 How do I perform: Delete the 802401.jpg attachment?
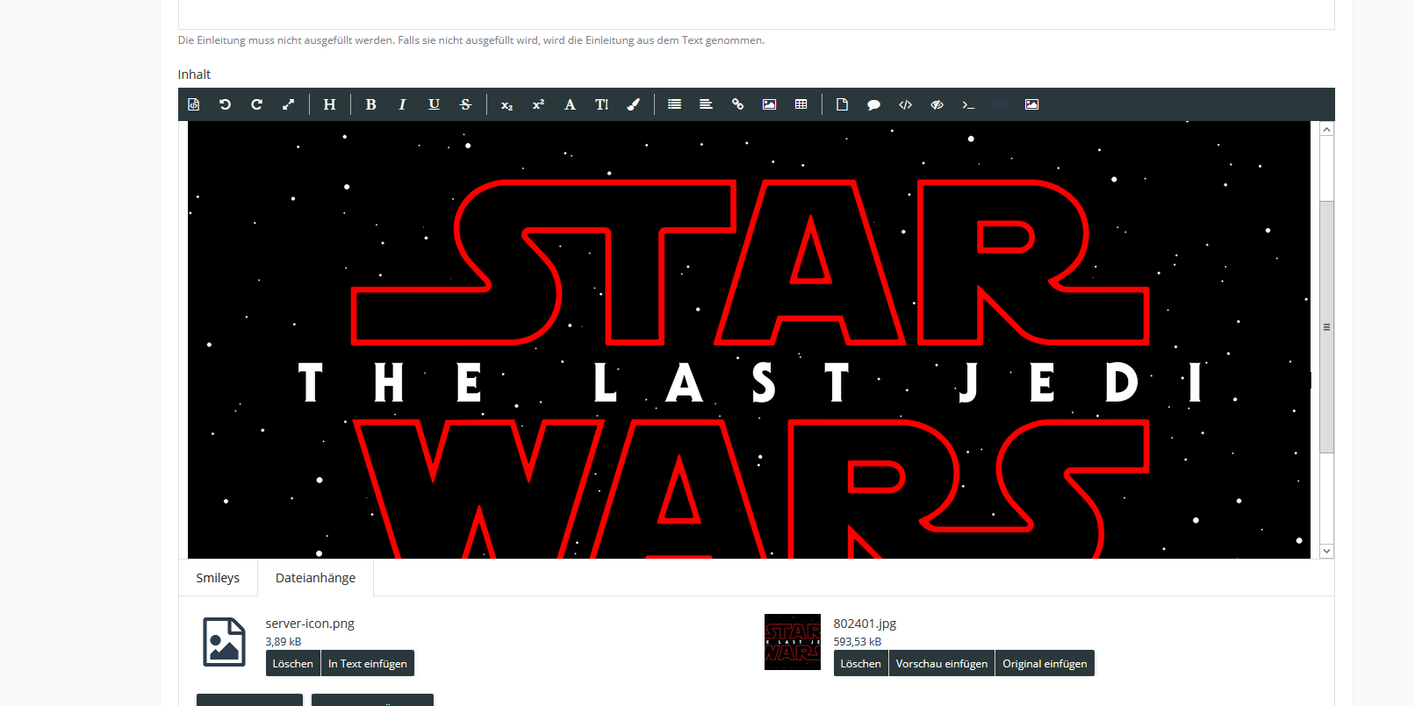860,663
